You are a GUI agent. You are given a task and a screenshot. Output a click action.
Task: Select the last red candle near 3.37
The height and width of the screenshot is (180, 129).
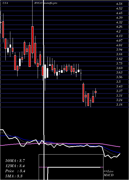coord(95,92)
